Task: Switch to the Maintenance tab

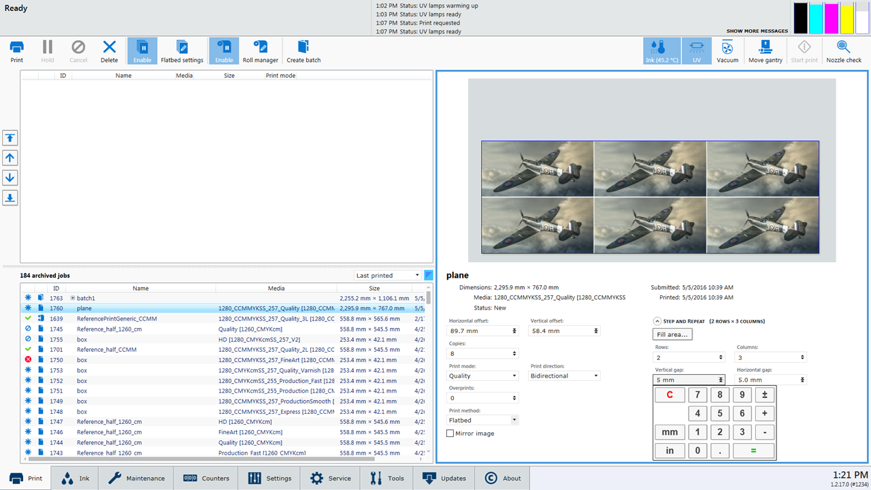Action: tap(136, 478)
